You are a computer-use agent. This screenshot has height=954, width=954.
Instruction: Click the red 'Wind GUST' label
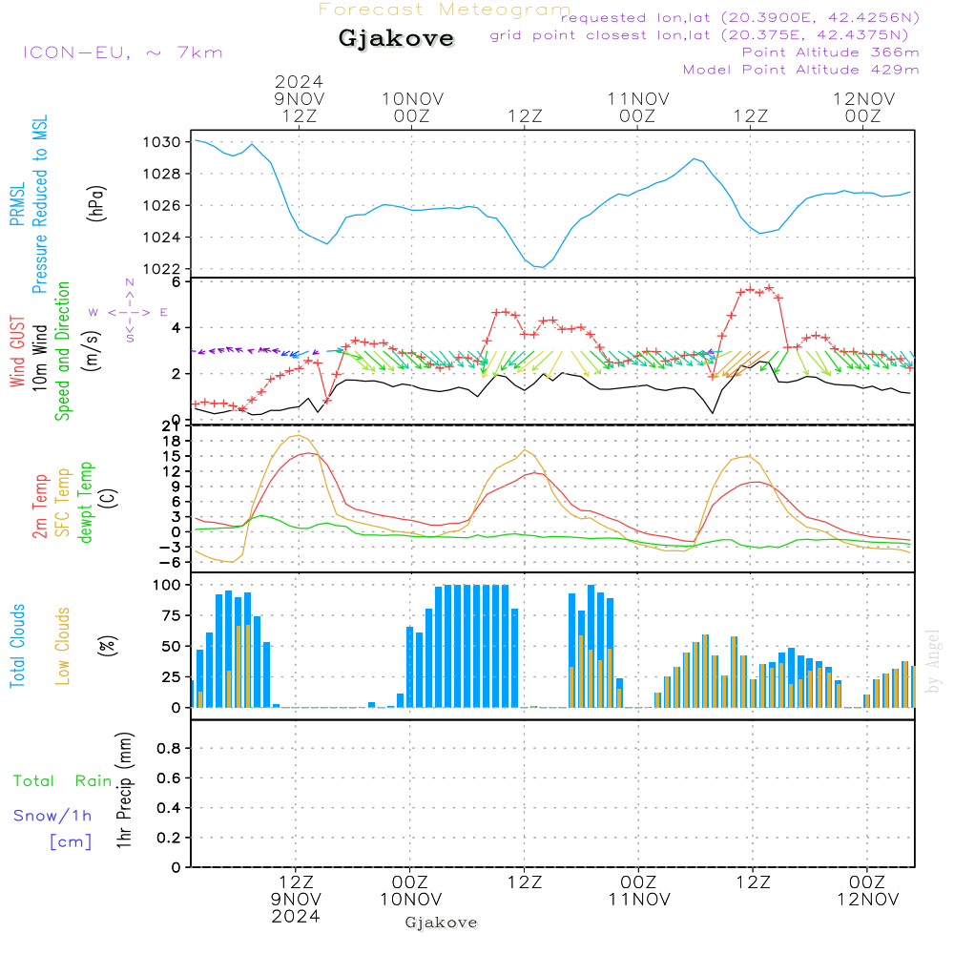(x=17, y=352)
